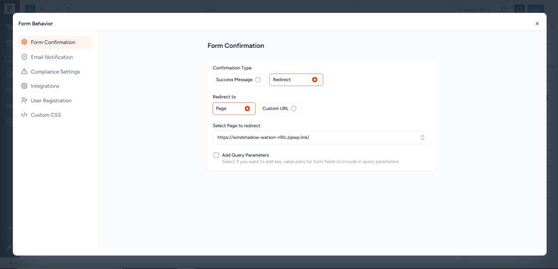Image resolution: width=558 pixels, height=269 pixels.
Task: Click the Add Query Parameters label text
Action: tap(245, 155)
